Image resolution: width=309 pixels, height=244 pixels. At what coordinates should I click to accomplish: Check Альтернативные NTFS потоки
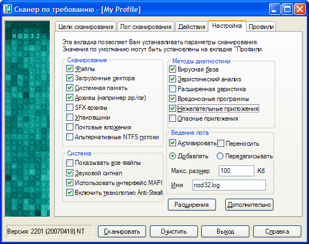click(x=69, y=137)
